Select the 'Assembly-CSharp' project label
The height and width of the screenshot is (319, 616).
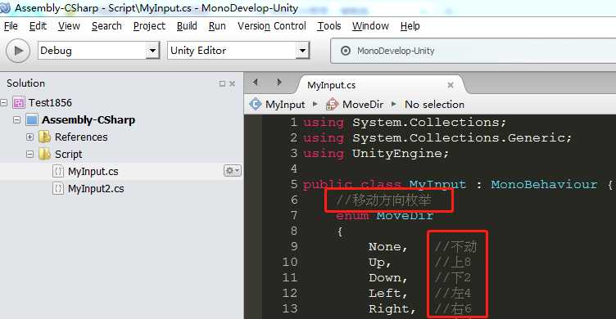[88, 119]
